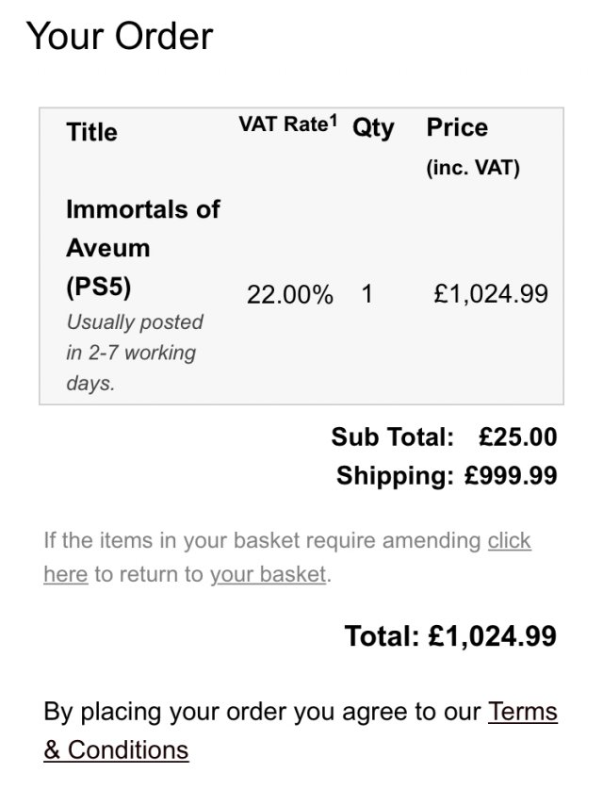Viewport: 603px width, 806px height.
Task: Click the "Usually posted in 2-7 working days" note
Action: point(134,353)
